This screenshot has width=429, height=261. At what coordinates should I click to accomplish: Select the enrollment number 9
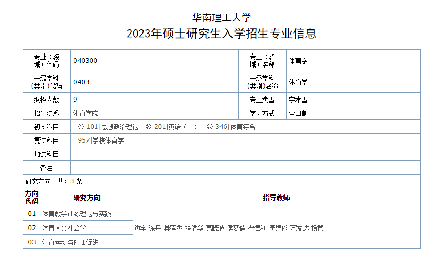(75, 99)
